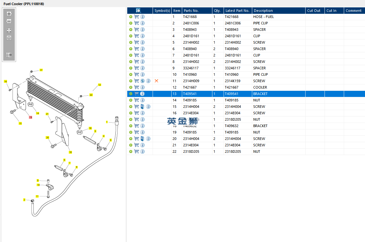
Task: Zoom in on the parts diagram
Action: tap(9, 14)
